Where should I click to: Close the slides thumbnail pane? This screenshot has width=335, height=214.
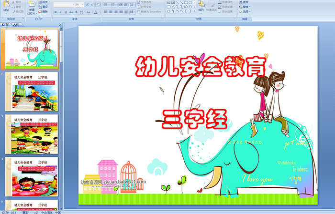pos(60,25)
